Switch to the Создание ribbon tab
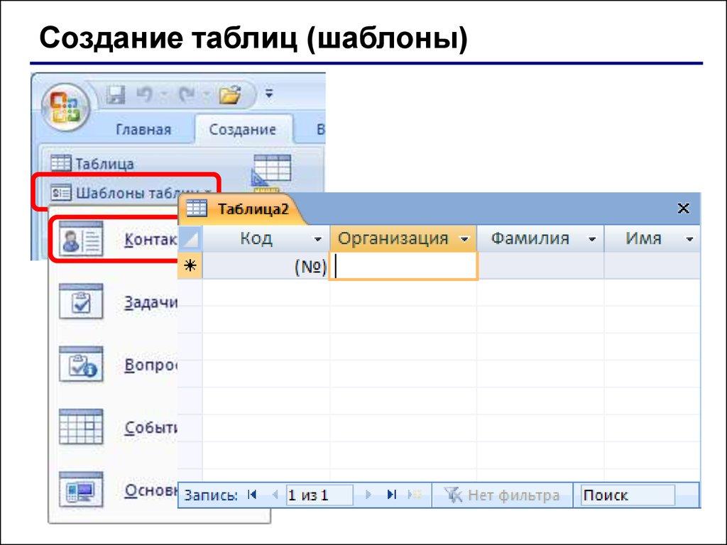Viewport: 727px width, 545px height. click(243, 129)
